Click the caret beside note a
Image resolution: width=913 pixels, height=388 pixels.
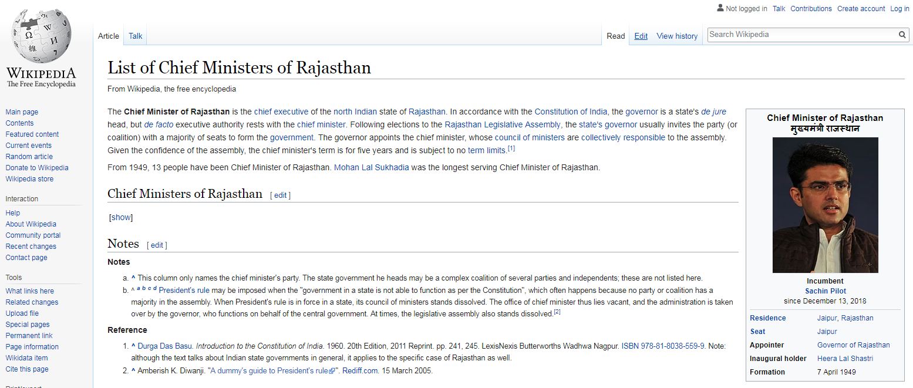(x=133, y=278)
